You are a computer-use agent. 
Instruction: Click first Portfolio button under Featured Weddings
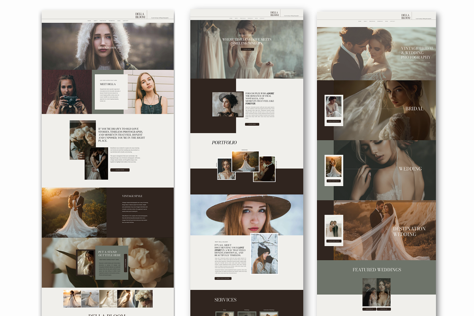(x=369, y=309)
